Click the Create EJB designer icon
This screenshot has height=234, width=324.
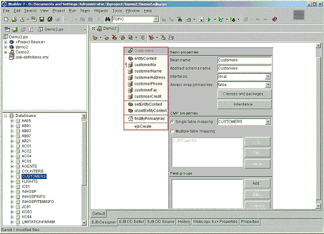click(95, 37)
